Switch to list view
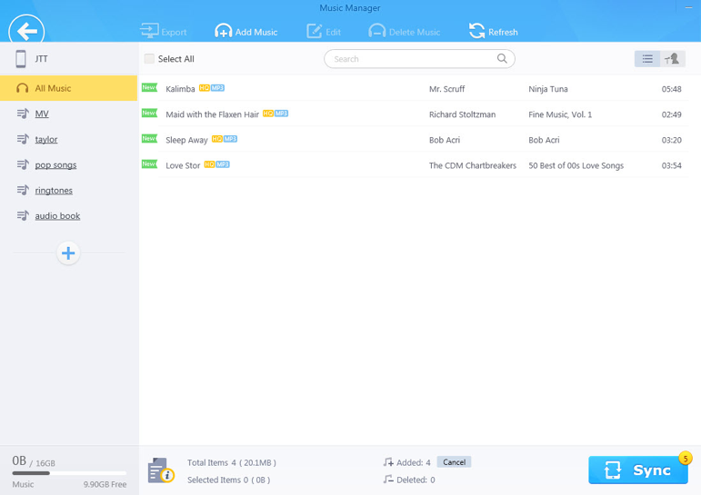The height and width of the screenshot is (495, 701). pyautogui.click(x=647, y=59)
